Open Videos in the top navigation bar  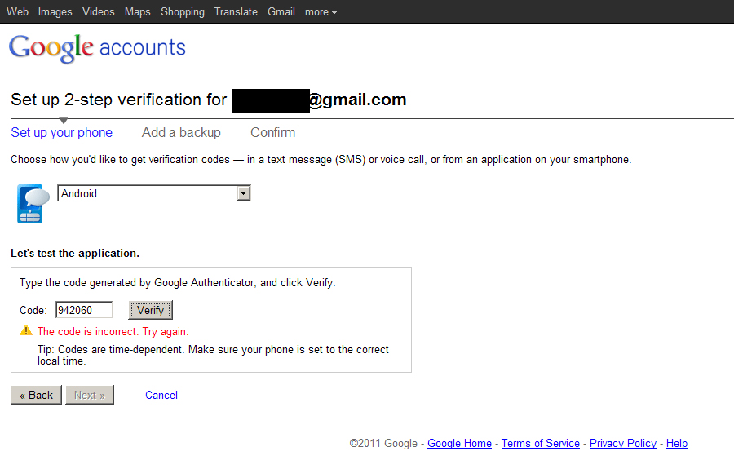pyautogui.click(x=99, y=11)
